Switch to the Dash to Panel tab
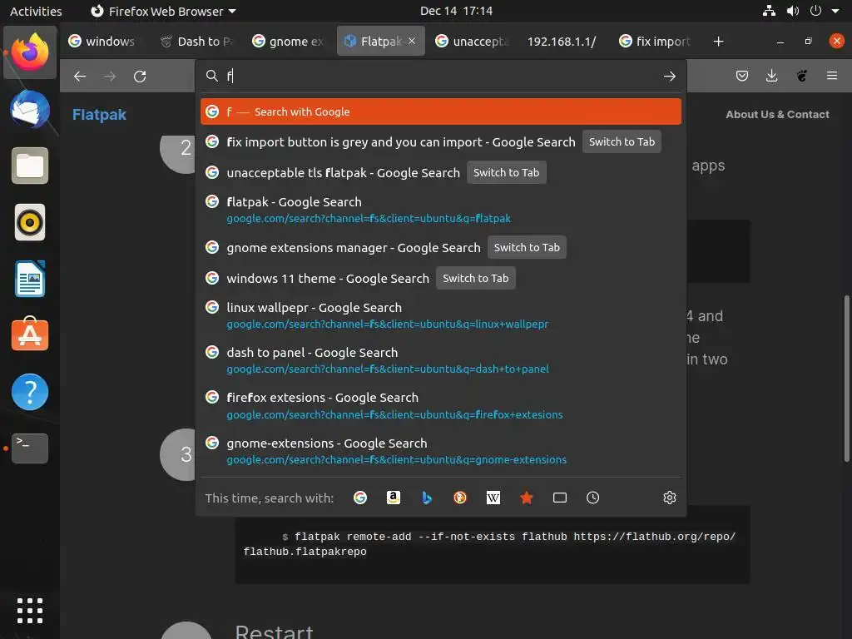This screenshot has width=852, height=639. pos(196,42)
